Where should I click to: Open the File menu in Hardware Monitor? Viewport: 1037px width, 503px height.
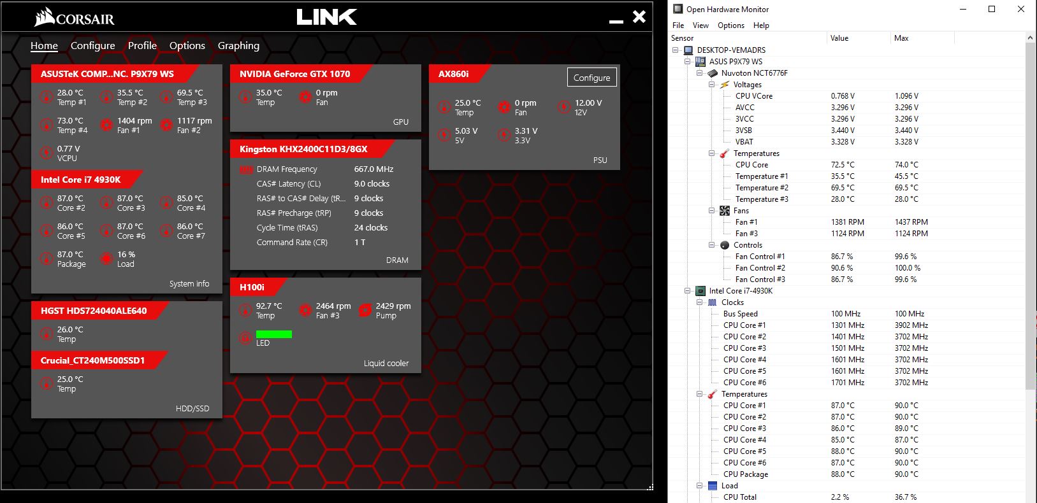[678, 25]
